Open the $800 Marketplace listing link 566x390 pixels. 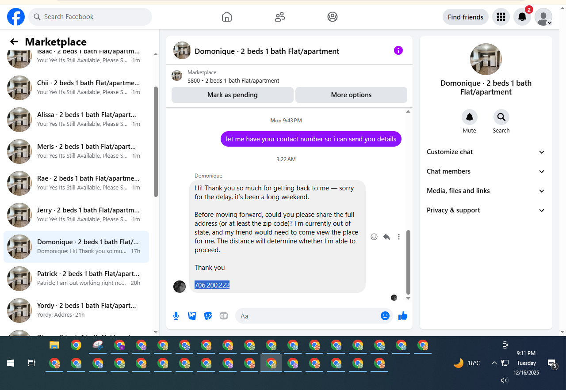pyautogui.click(x=233, y=81)
